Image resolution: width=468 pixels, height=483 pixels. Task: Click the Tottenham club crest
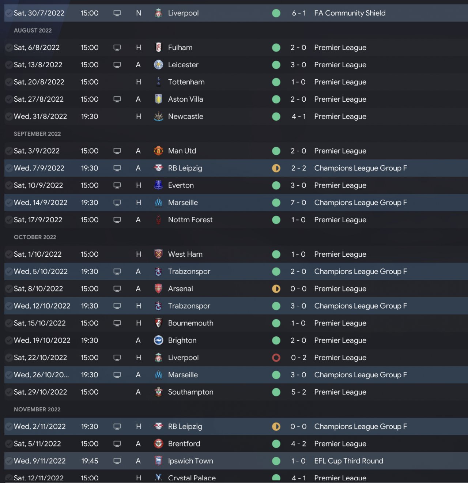(158, 82)
